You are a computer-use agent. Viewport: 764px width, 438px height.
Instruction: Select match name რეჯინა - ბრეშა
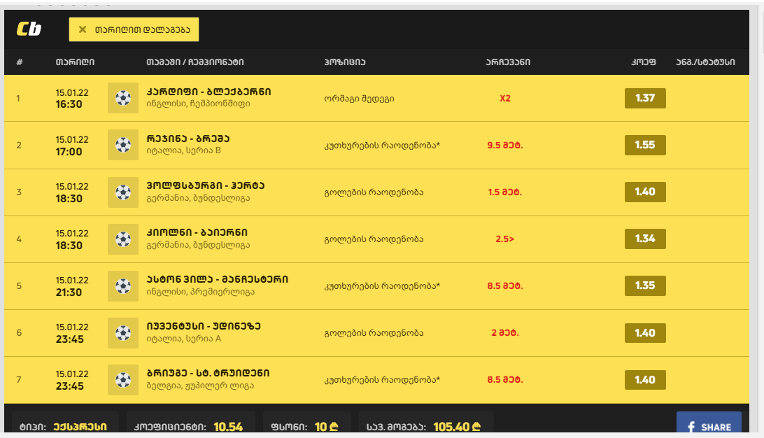click(x=188, y=139)
